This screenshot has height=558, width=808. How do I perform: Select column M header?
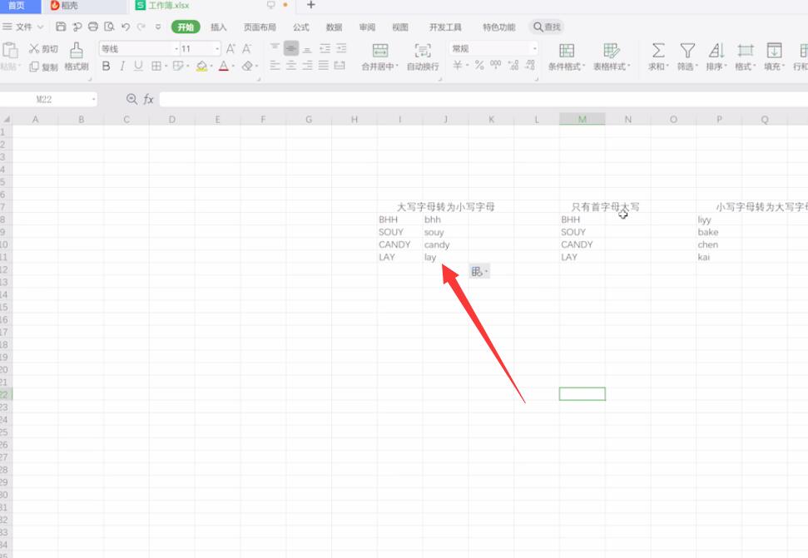click(x=582, y=120)
